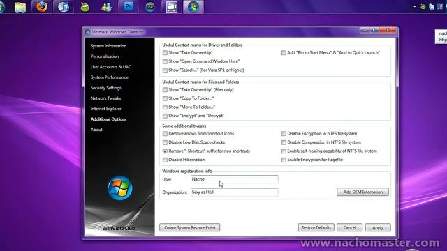Click Create System Restore Point
The width and height of the screenshot is (447, 251).
tap(189, 227)
